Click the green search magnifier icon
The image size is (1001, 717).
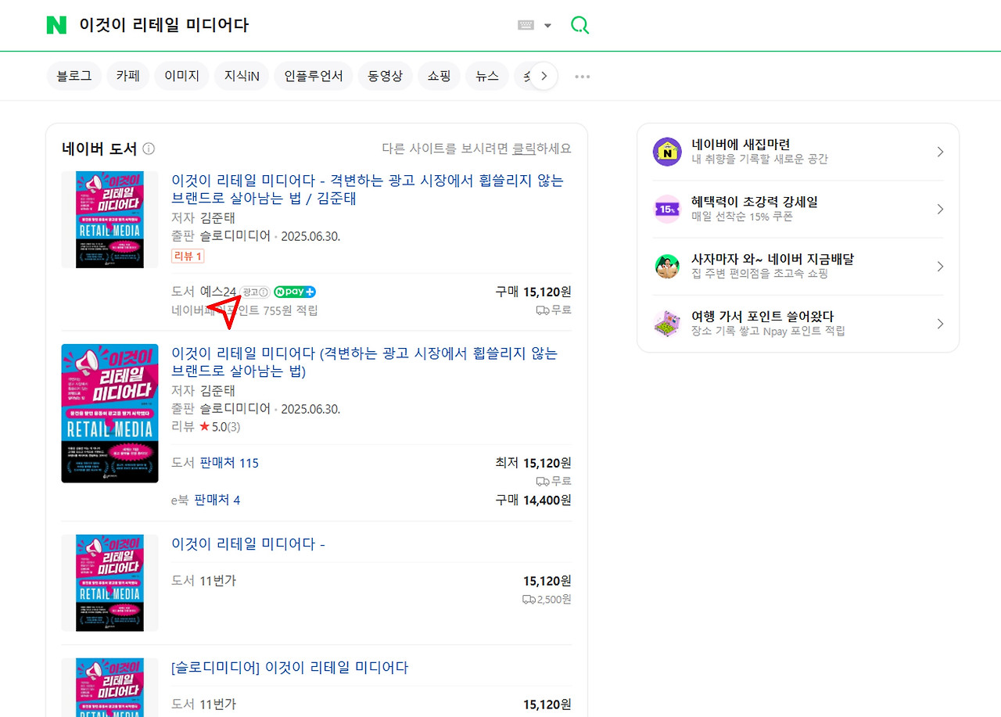point(579,25)
